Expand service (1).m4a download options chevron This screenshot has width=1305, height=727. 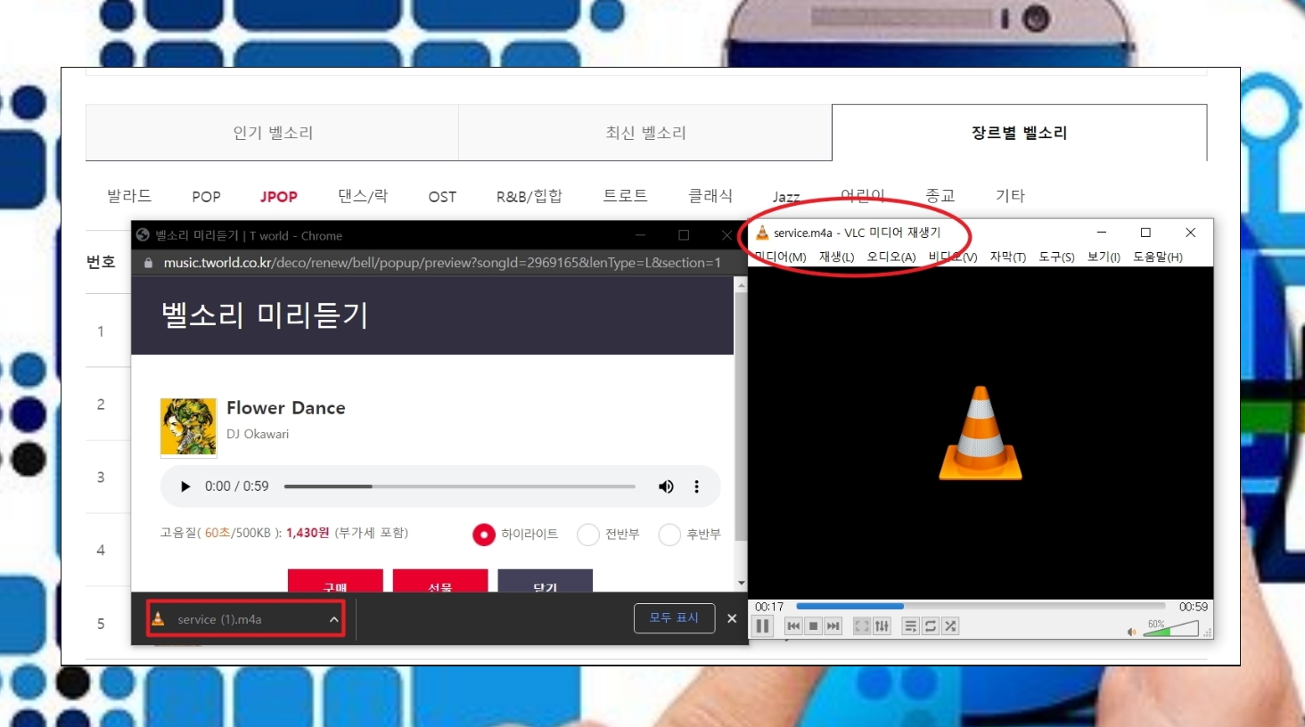click(333, 619)
